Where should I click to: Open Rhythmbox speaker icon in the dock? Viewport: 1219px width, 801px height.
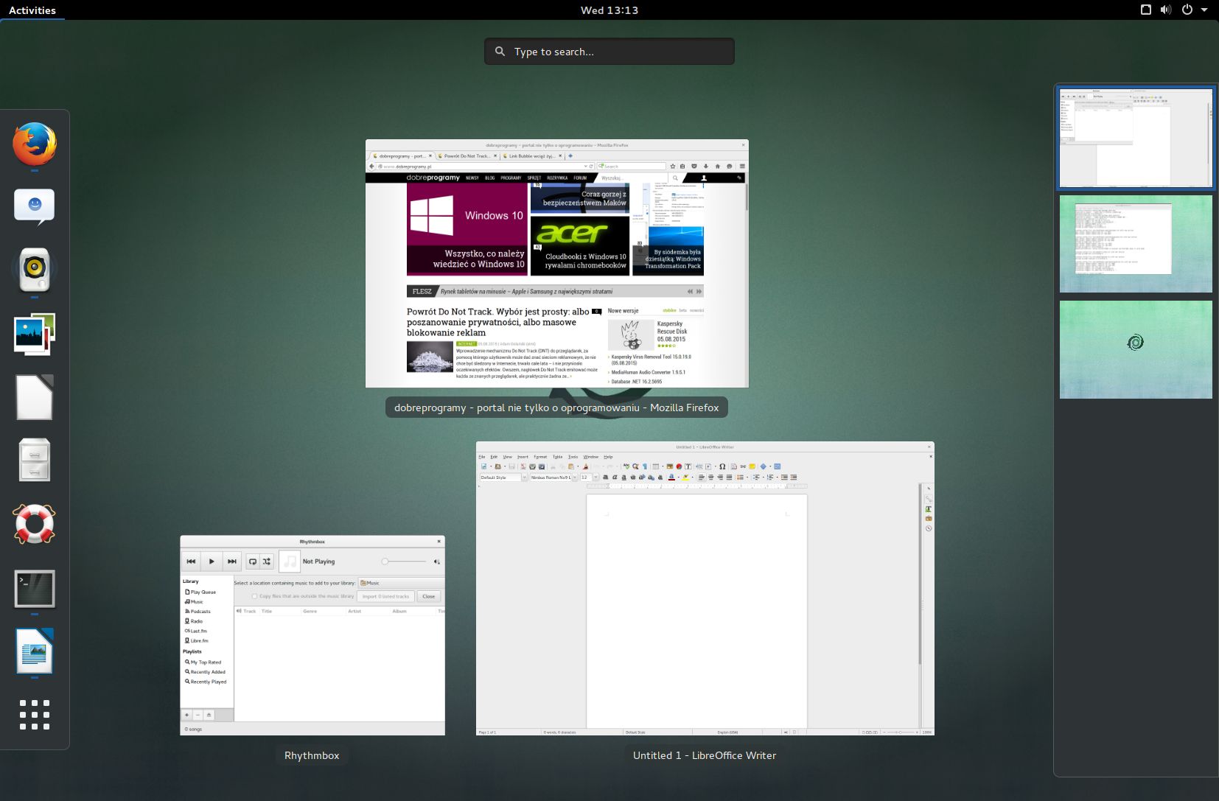tap(35, 269)
